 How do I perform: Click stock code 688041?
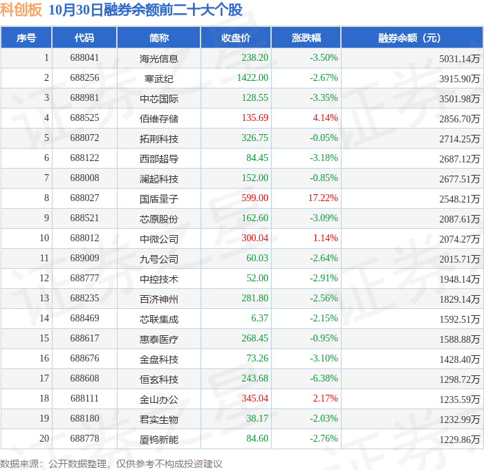84,57
